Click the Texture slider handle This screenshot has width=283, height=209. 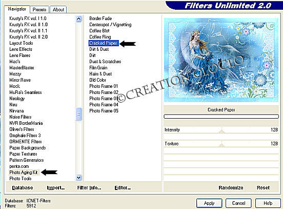[x=221, y=145]
